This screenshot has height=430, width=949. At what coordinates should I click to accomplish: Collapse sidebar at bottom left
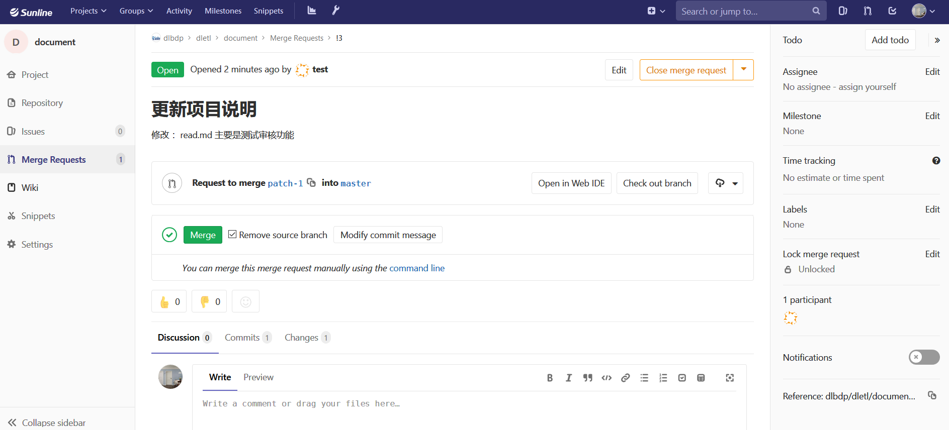(x=47, y=422)
